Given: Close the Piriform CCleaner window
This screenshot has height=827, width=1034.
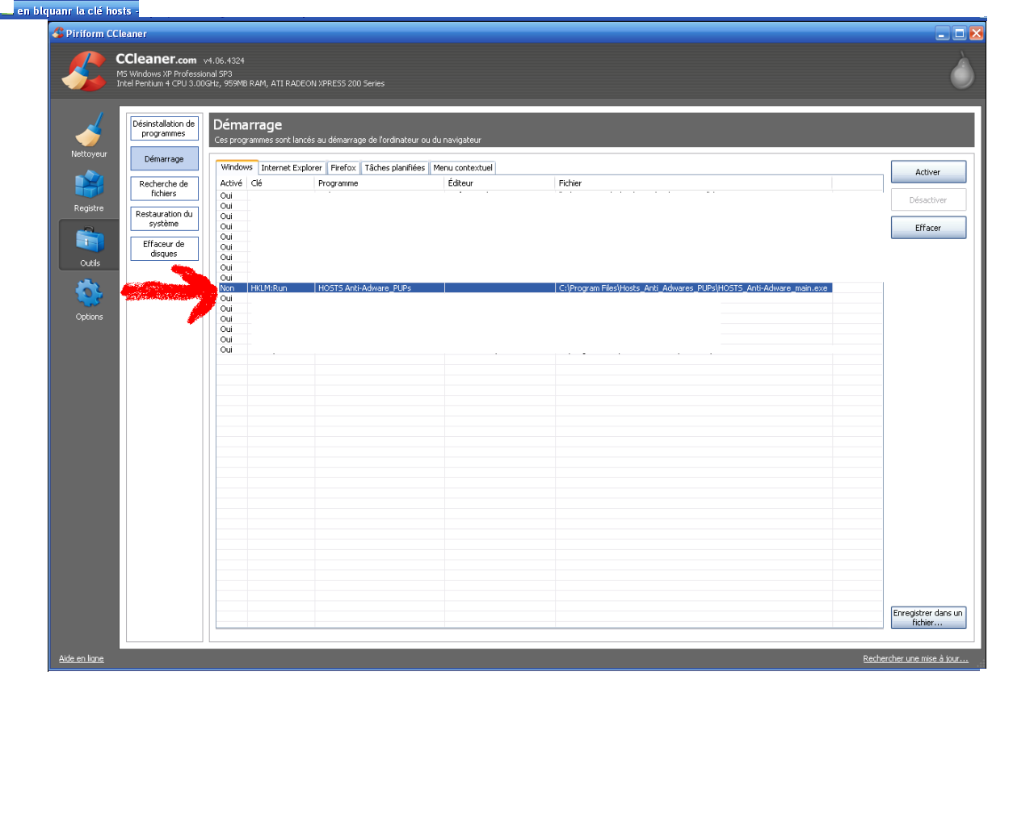Looking at the screenshot, I should point(977,33).
